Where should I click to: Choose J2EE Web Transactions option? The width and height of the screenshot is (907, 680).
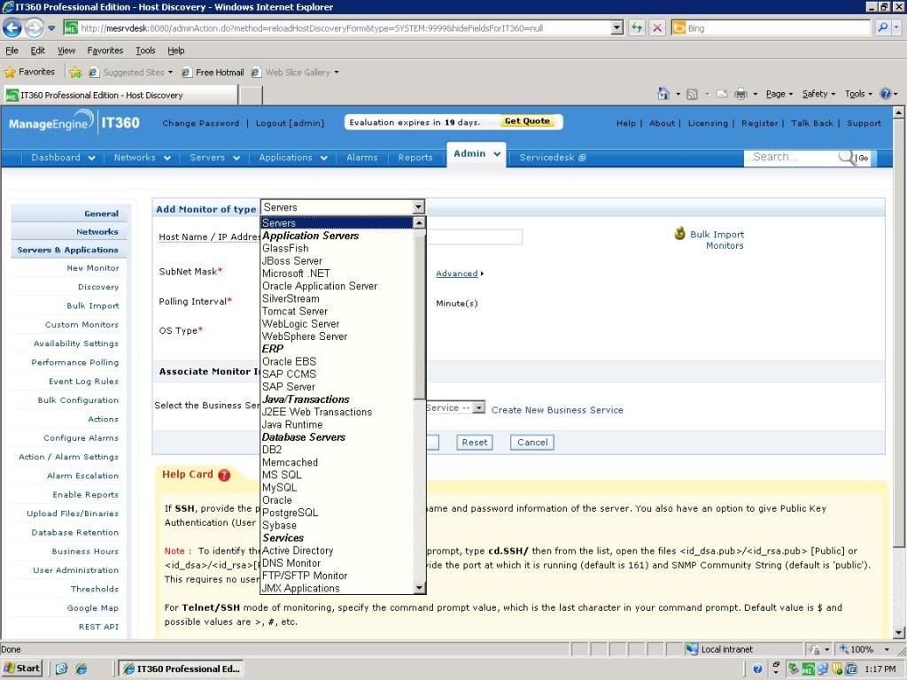point(337,412)
